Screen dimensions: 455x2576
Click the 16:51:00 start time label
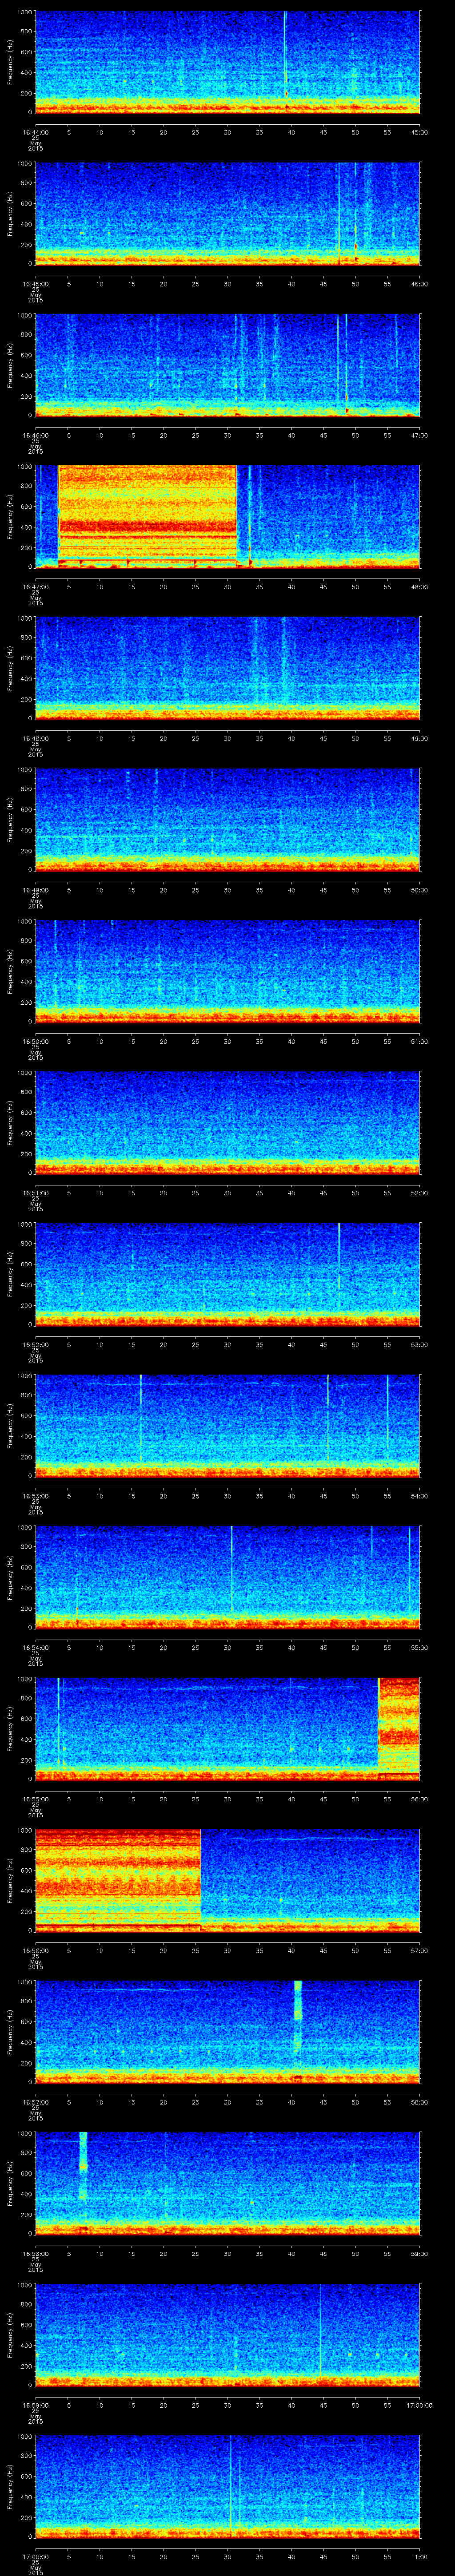[x=36, y=1193]
